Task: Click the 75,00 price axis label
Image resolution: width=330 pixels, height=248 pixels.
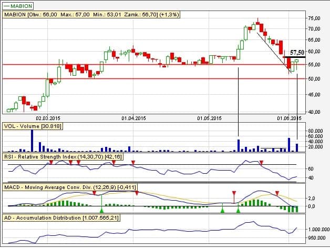Action: point(313,18)
